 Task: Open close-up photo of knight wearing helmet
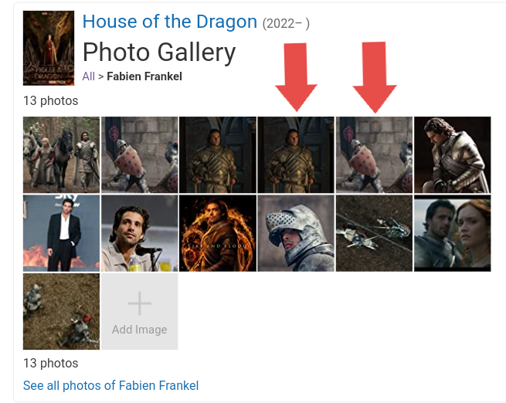pyautogui.click(x=296, y=233)
